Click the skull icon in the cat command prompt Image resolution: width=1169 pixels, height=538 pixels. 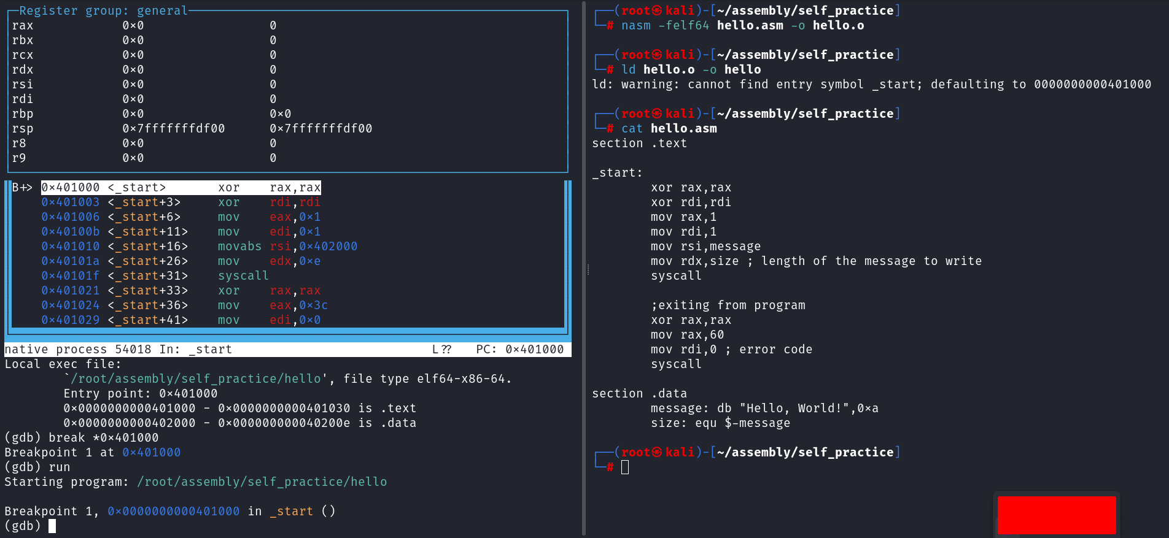coord(656,113)
